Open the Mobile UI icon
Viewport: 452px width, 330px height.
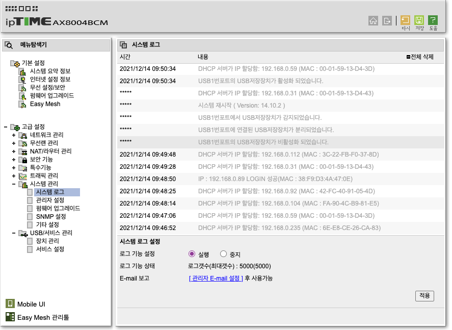pos(10,303)
